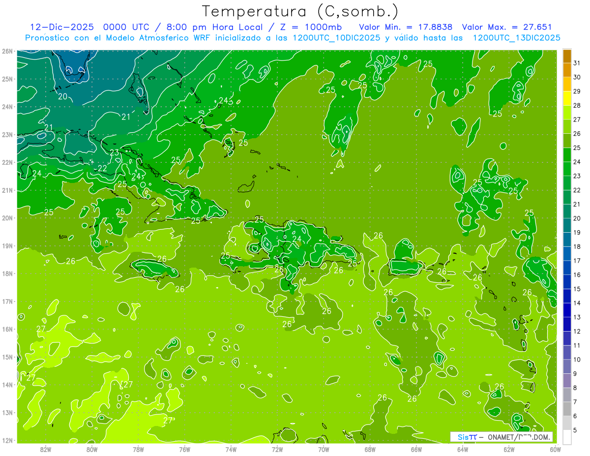Click the blue "Sis" logo text
This screenshot has height=456, width=590.
click(463, 437)
